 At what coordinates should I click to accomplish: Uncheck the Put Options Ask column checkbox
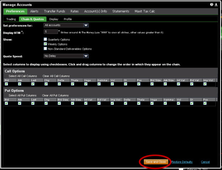[20, 103]
